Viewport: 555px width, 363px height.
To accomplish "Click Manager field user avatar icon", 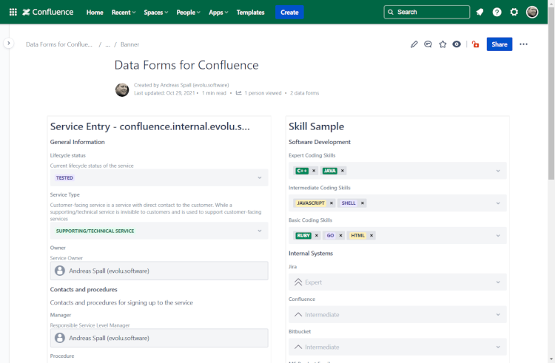I will coord(60,338).
